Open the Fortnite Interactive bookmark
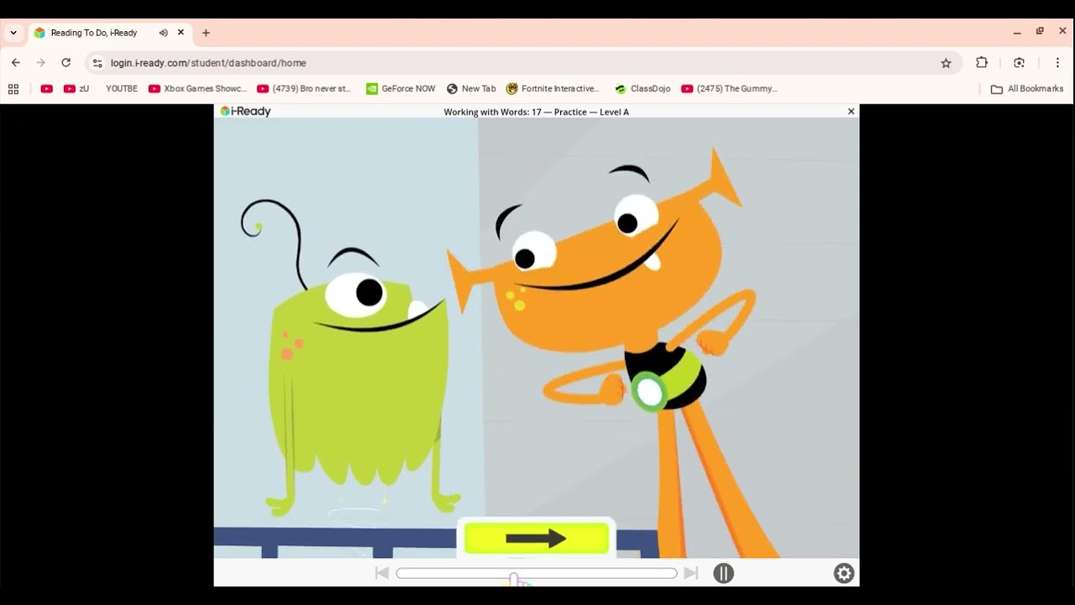This screenshot has width=1075, height=605. click(553, 88)
